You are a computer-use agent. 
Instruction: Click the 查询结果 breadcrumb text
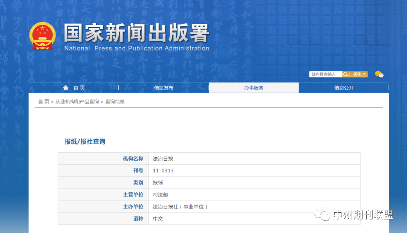tap(115, 102)
